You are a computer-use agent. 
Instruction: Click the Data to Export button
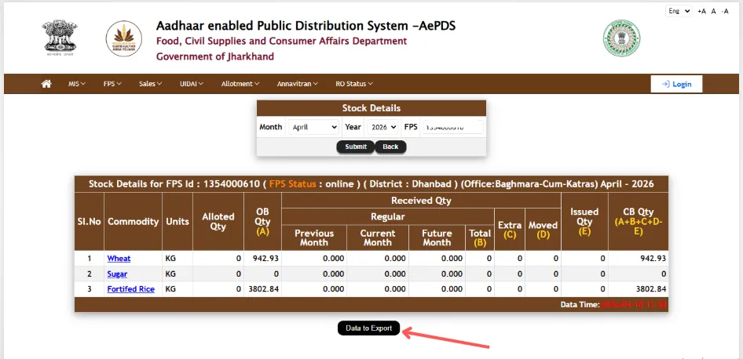coord(368,328)
